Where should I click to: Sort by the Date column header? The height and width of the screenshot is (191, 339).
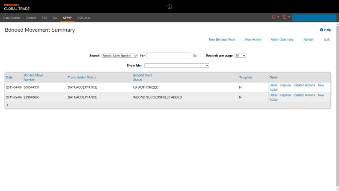(9, 78)
